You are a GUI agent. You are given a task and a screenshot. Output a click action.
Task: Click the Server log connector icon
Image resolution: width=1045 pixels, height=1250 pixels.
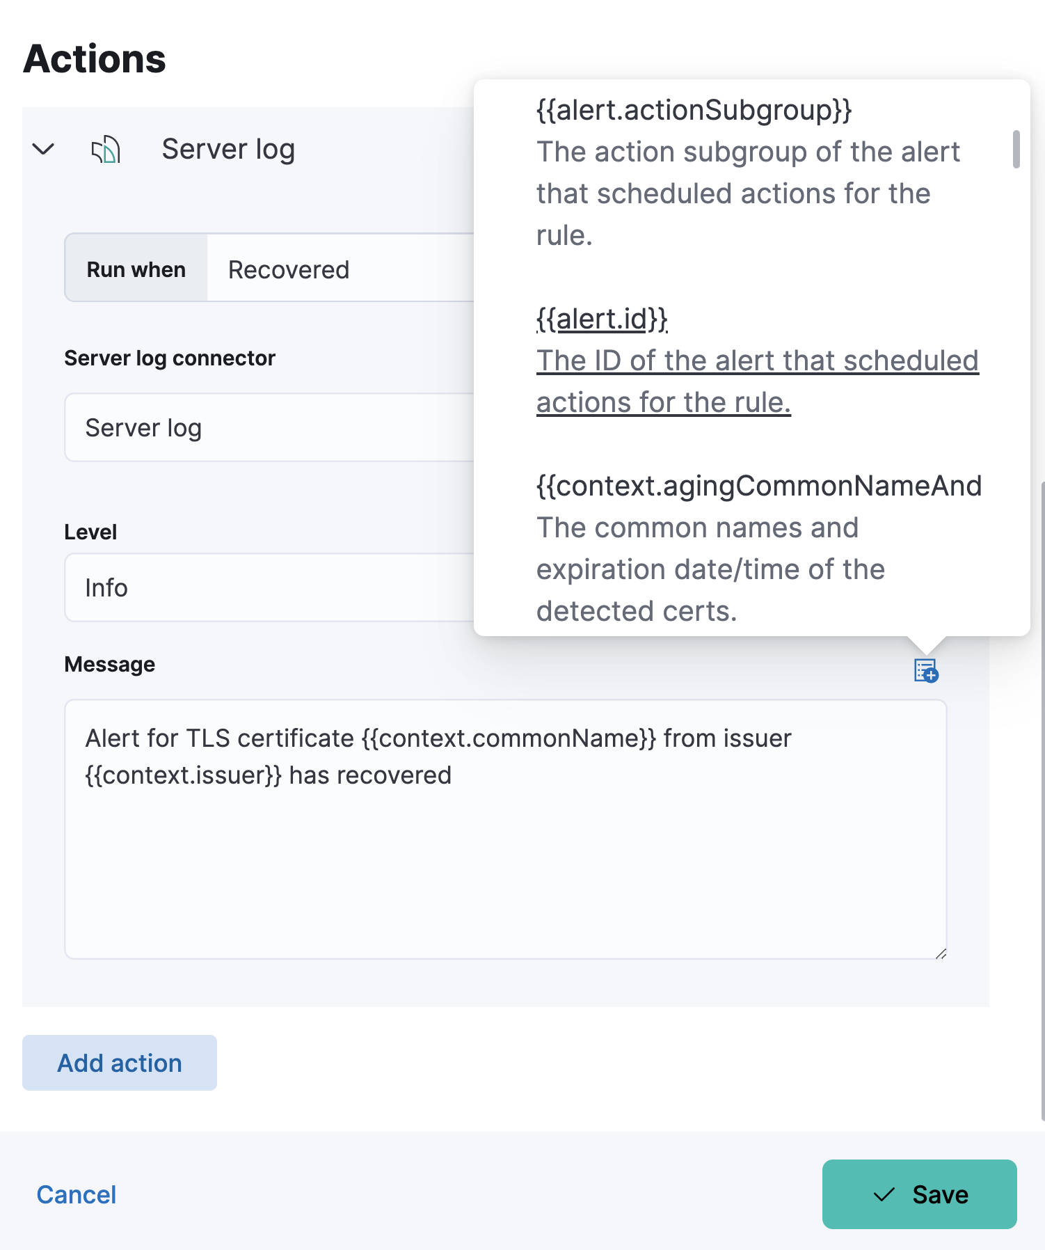click(105, 149)
